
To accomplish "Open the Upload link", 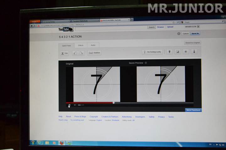I will (170, 27).
